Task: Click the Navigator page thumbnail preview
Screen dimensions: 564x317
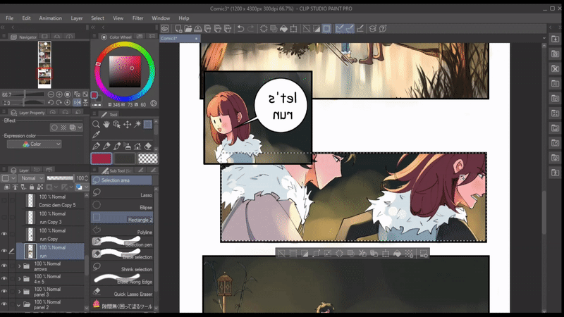Action: 44,64
